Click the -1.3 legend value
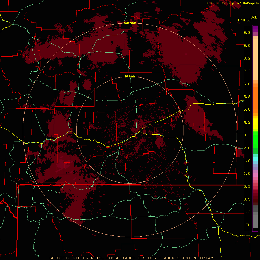Viewport: 260px width, 260px height. pyautogui.click(x=246, y=212)
